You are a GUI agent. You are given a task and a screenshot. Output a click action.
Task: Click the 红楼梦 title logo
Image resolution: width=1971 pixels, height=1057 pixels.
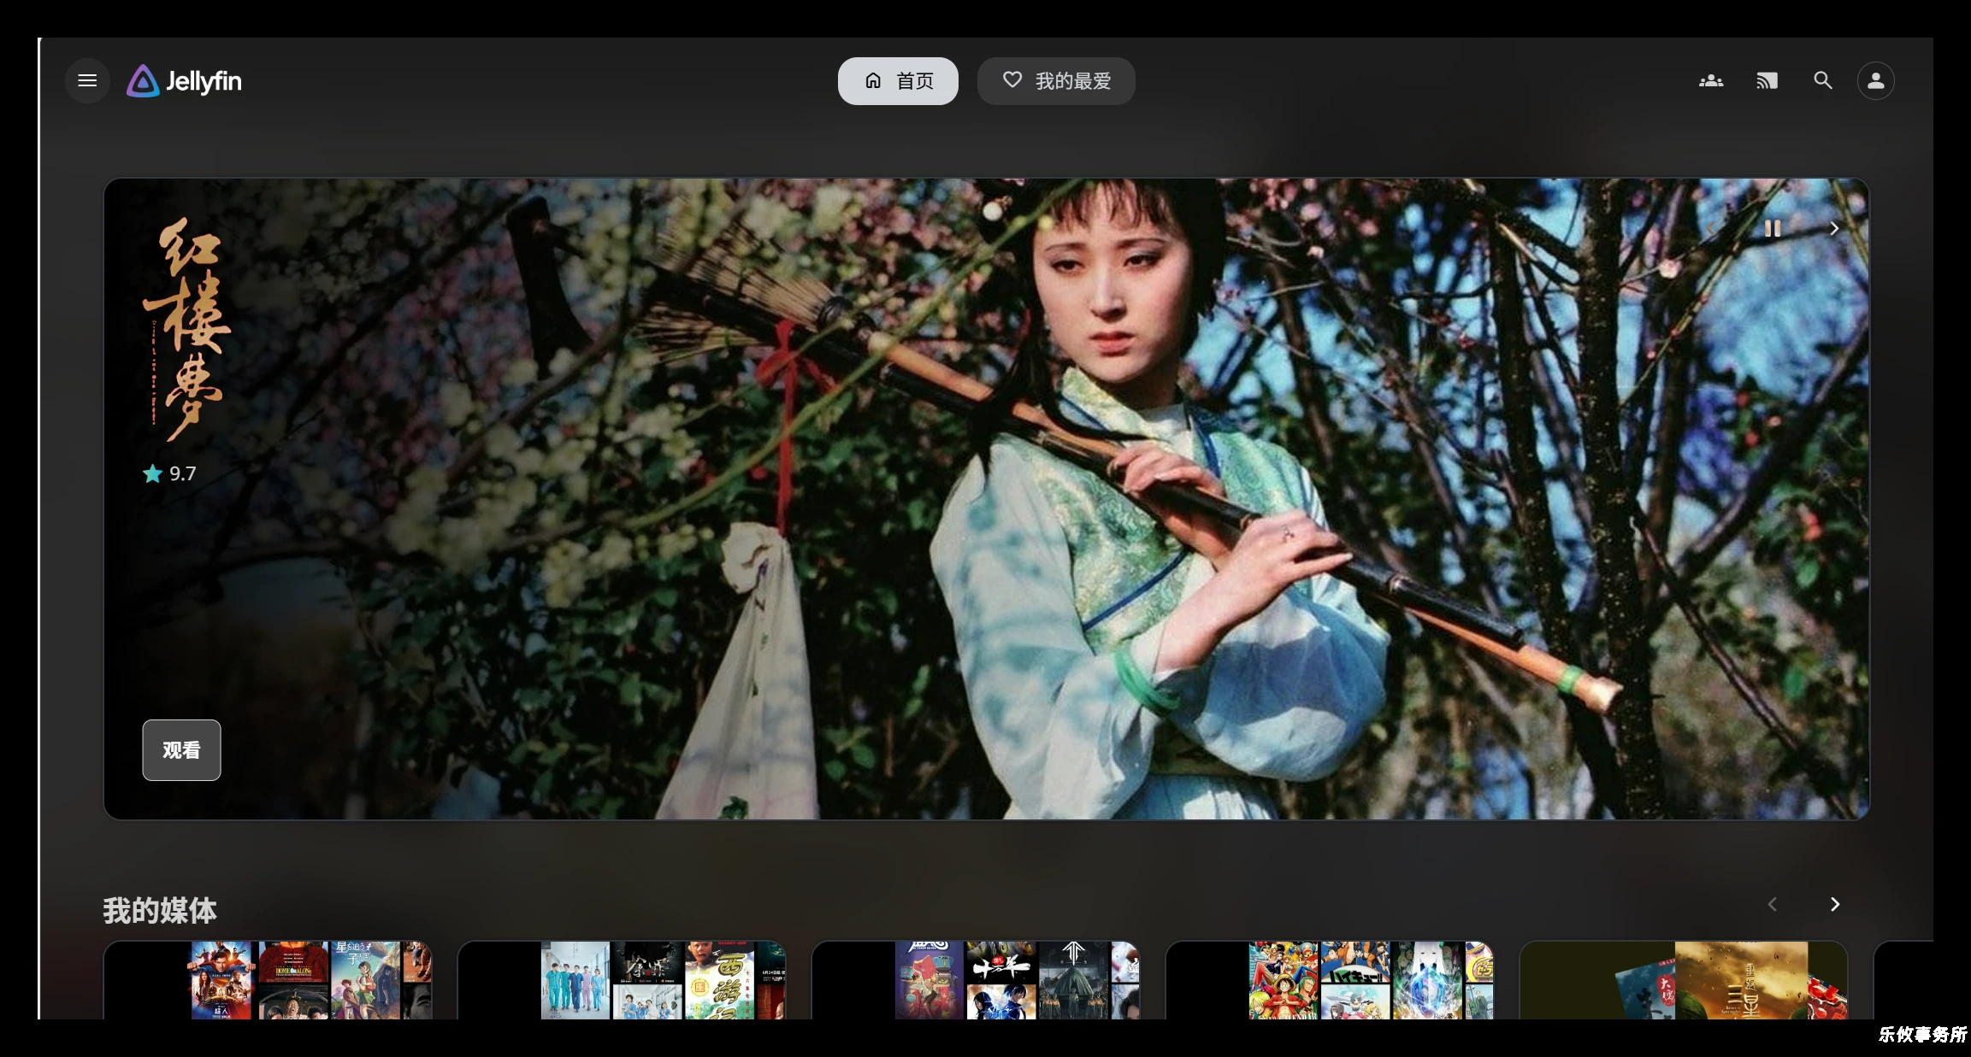pos(186,329)
